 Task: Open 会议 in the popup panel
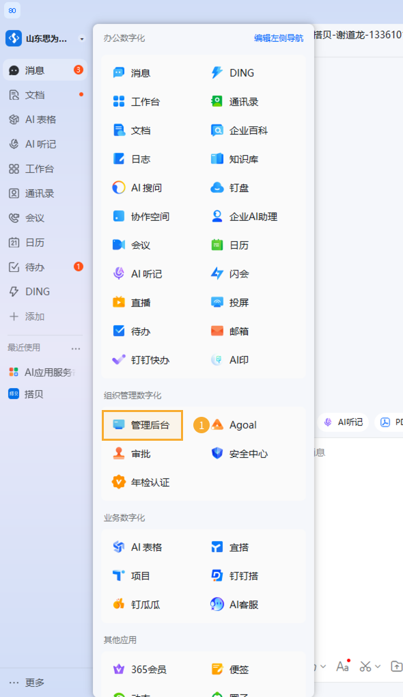[132, 245]
